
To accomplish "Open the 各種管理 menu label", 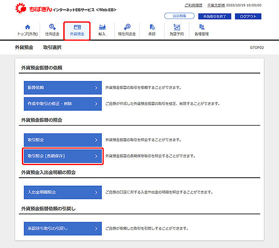I will [202, 34].
